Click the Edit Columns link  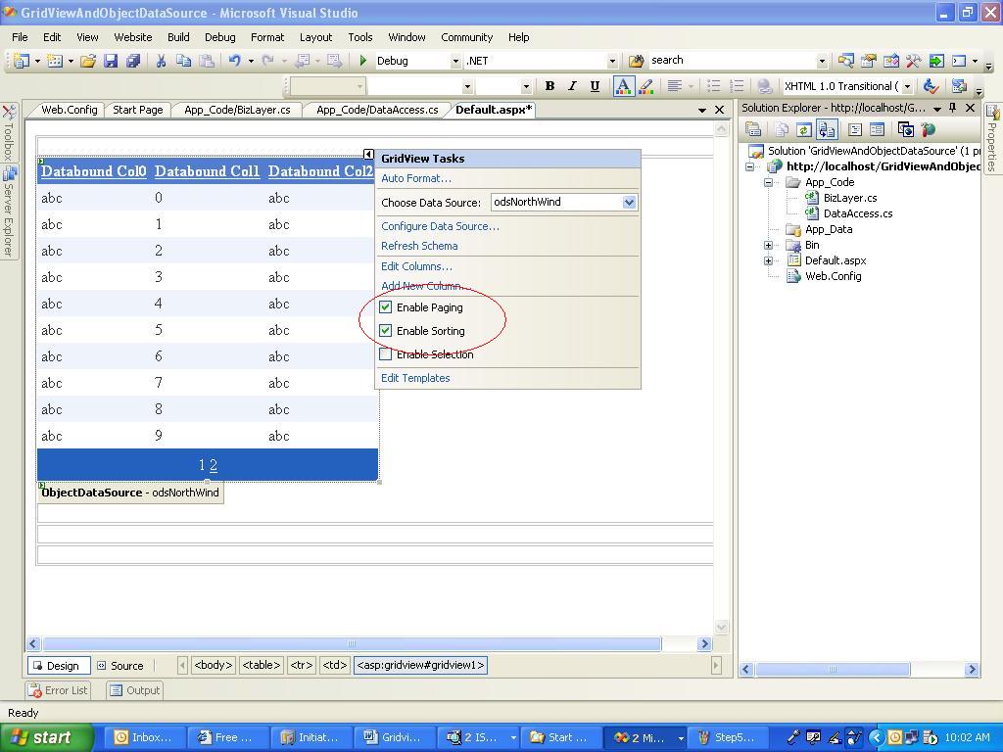click(417, 266)
